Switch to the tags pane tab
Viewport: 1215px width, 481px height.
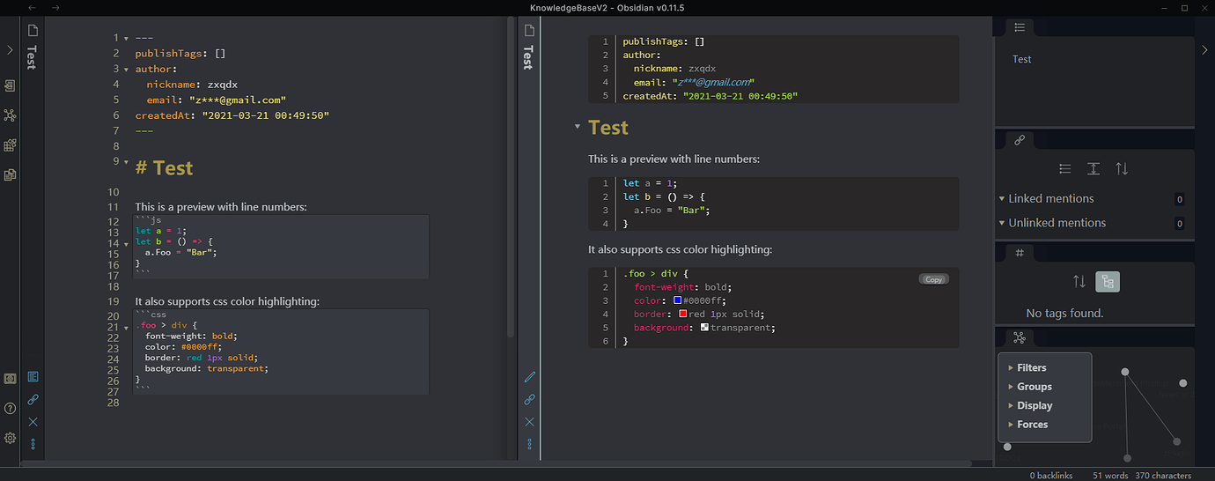tap(1020, 253)
